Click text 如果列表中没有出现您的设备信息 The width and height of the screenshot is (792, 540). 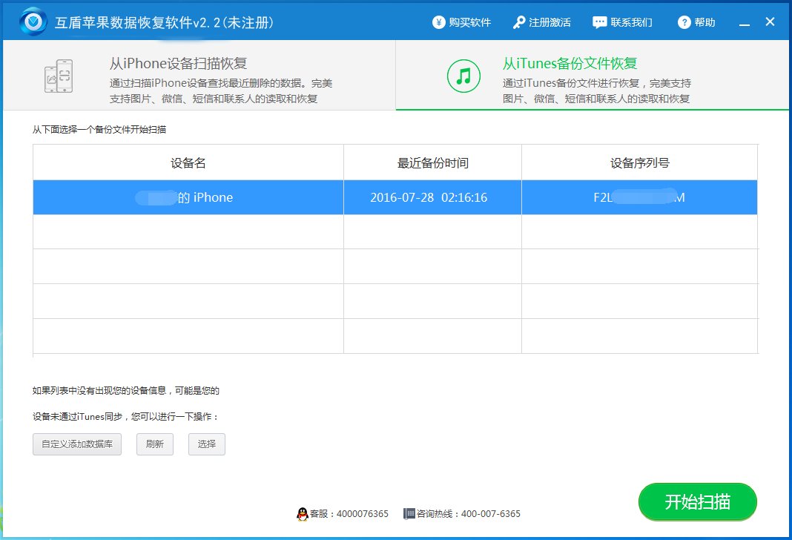tap(99, 390)
